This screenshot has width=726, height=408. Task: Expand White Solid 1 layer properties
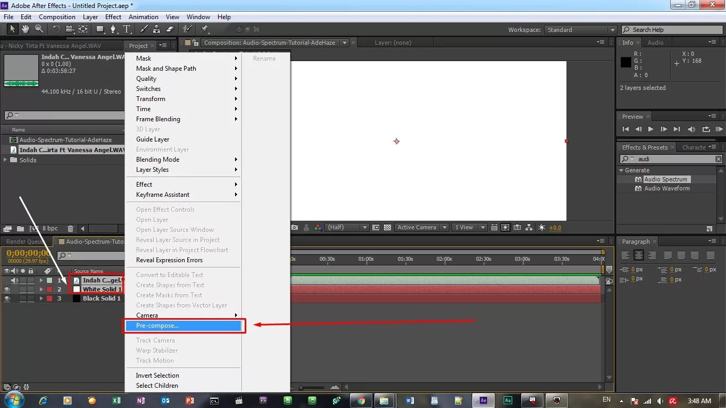click(x=41, y=289)
